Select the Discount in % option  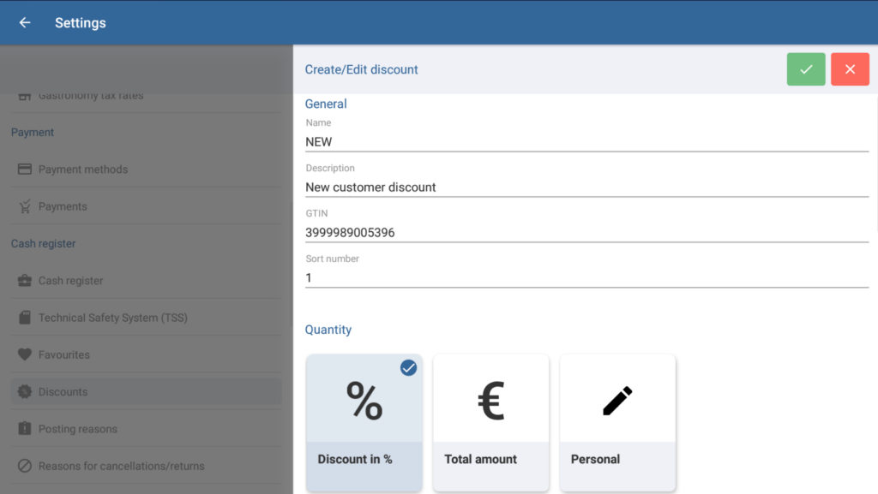(x=364, y=423)
